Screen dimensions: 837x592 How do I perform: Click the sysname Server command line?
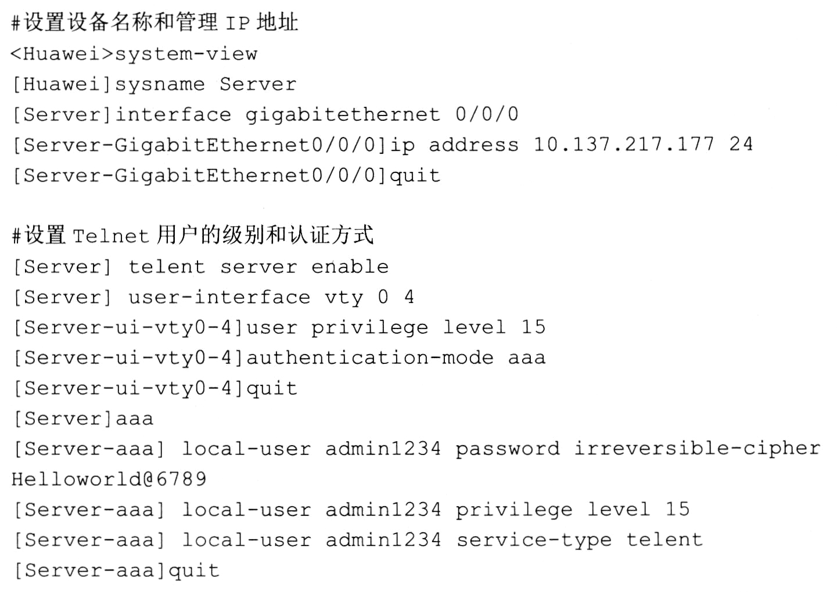[154, 84]
